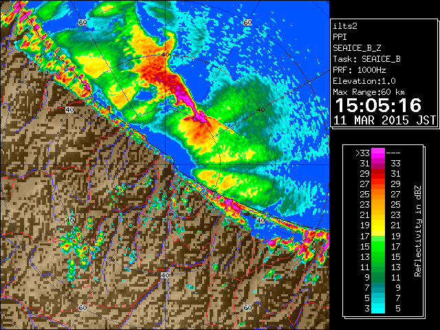Image resolution: width=440 pixels, height=330 pixels.
Task: Pick the red 29–31 dBZ legend swatch
Action: 378,174
